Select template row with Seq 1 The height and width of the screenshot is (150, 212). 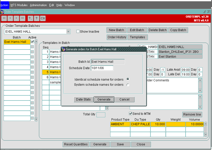tap(51, 52)
